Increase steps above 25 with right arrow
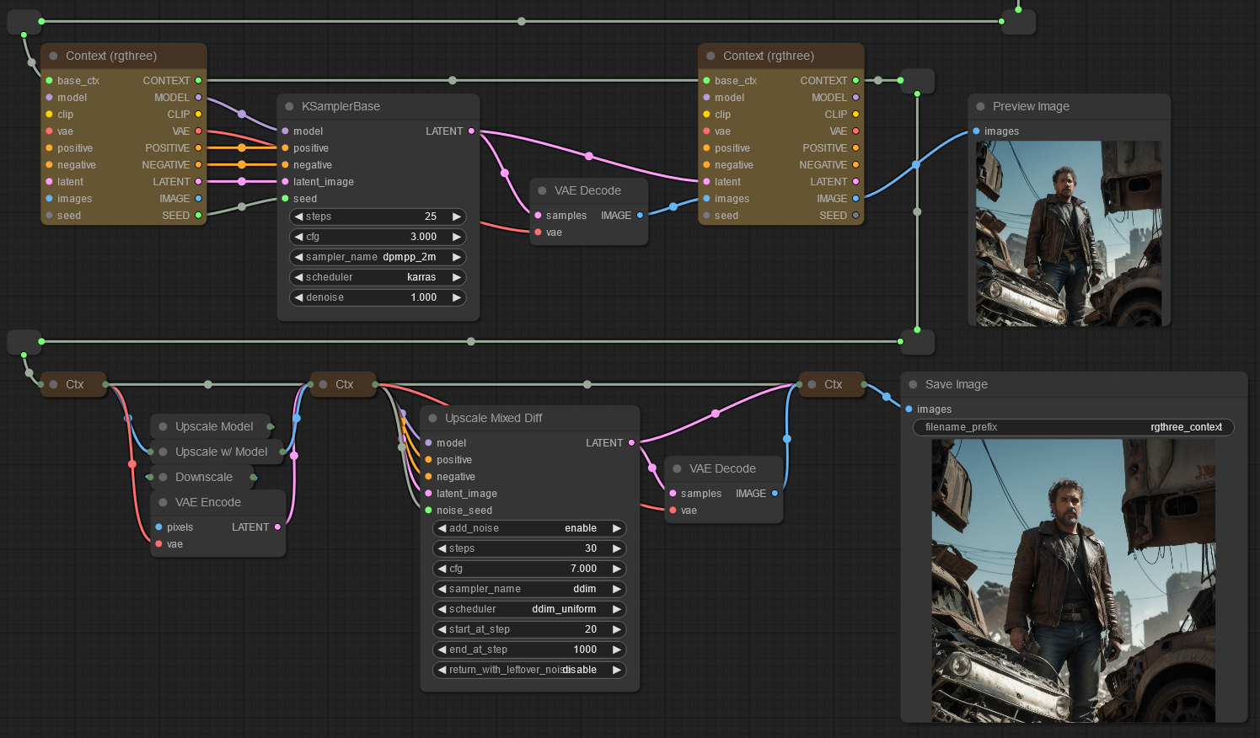The image size is (1260, 738). 458,217
